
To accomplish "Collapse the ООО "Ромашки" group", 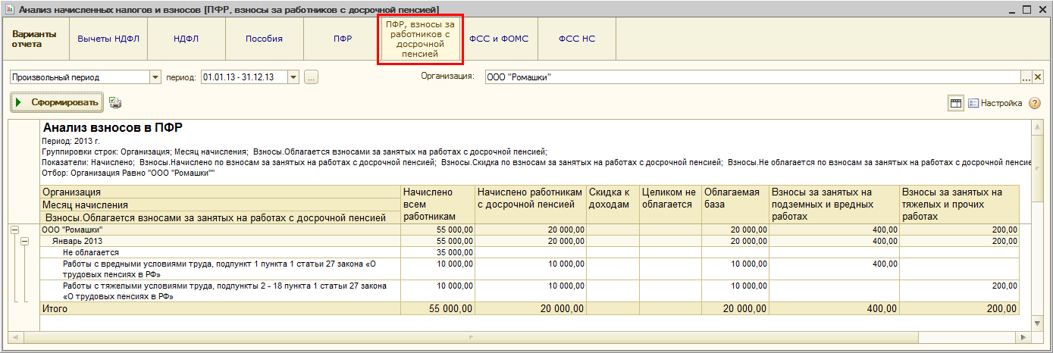I will 14,230.
